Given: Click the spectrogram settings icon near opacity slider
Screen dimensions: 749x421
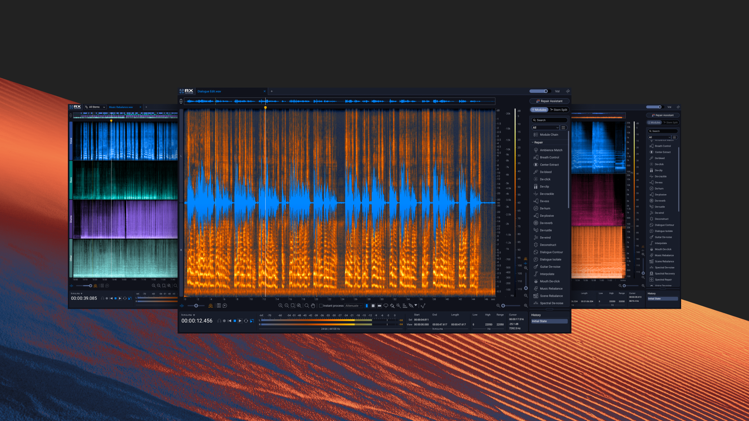Looking at the screenshot, I should pyautogui.click(x=211, y=306).
